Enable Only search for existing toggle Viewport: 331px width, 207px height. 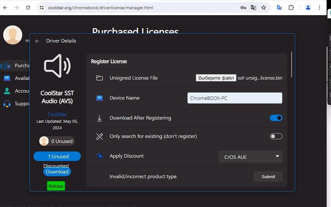tap(276, 136)
